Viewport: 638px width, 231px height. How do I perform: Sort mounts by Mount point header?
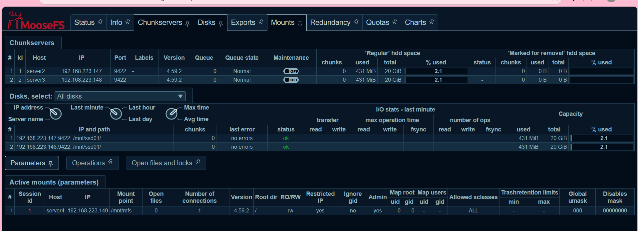pyautogui.click(x=126, y=197)
